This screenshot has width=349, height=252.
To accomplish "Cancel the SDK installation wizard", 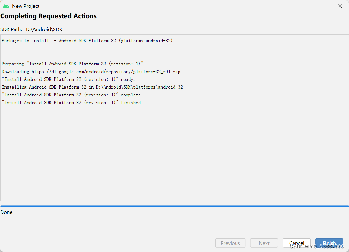I will (297, 243).
